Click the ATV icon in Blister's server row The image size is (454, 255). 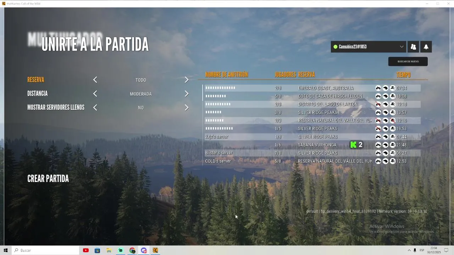[378, 153]
